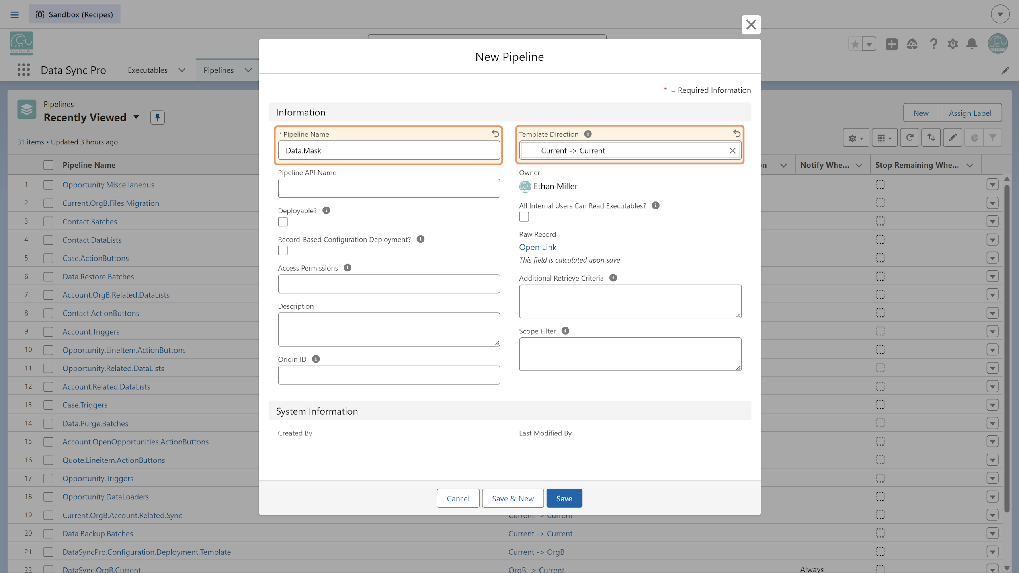This screenshot has width=1019, height=573.
Task: Refresh the pipelines list
Action: [x=910, y=138]
